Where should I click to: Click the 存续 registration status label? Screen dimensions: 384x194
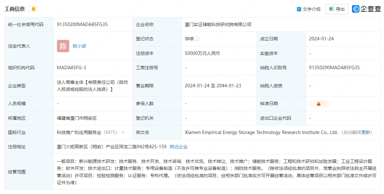(x=189, y=38)
